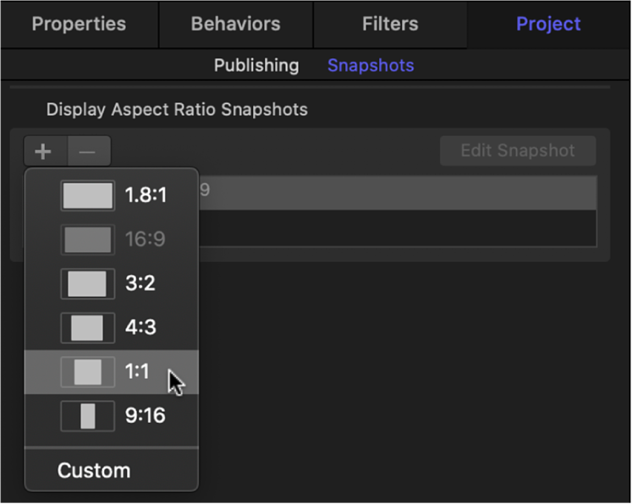Choose Custom from the aspect ratio menu
This screenshot has height=504, width=632.
point(94,470)
